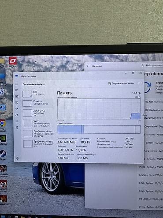
Task: Select the Память (Memory) performance item
Action: coord(37,103)
